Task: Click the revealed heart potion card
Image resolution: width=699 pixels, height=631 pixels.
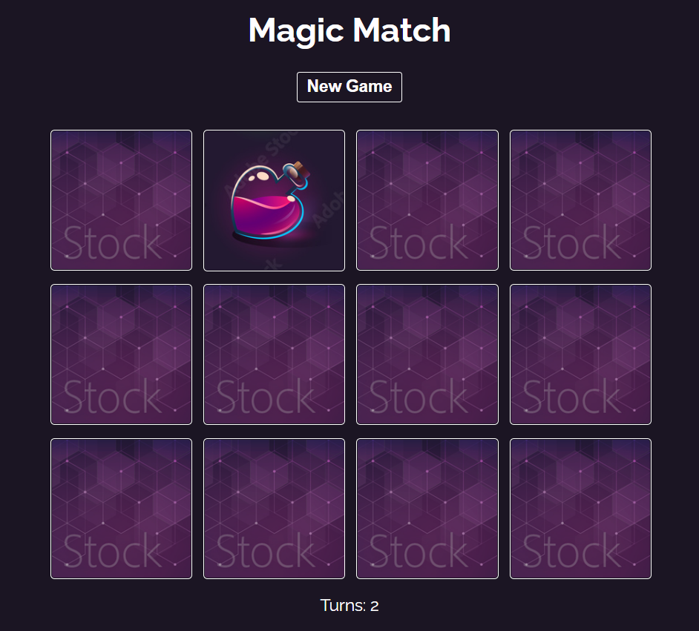Action: coord(274,200)
